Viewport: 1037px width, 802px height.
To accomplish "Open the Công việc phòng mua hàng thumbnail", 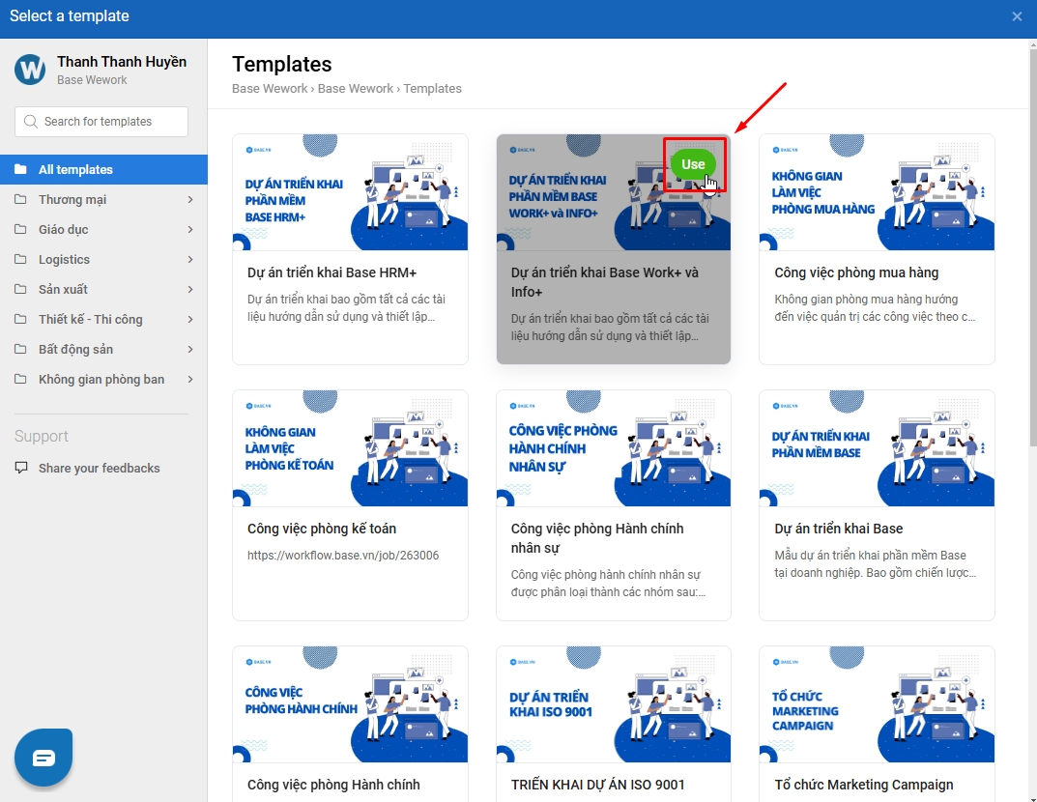I will (x=877, y=192).
